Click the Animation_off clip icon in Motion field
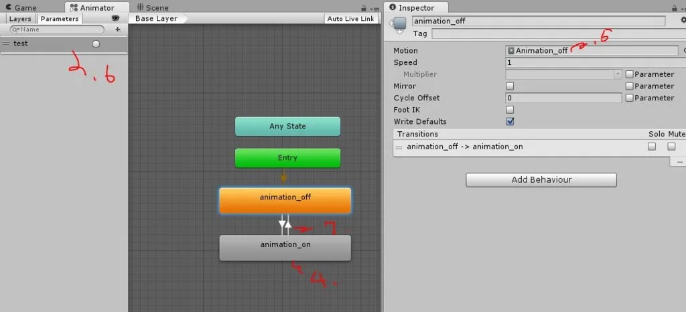 [511, 51]
